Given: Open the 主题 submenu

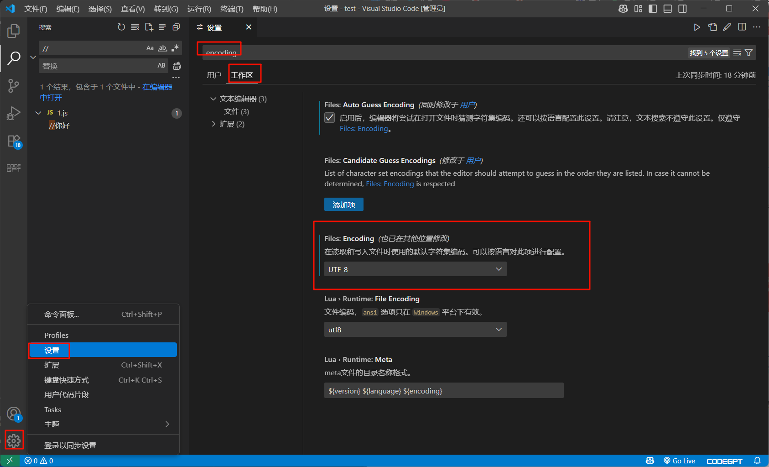Looking at the screenshot, I should pos(103,425).
